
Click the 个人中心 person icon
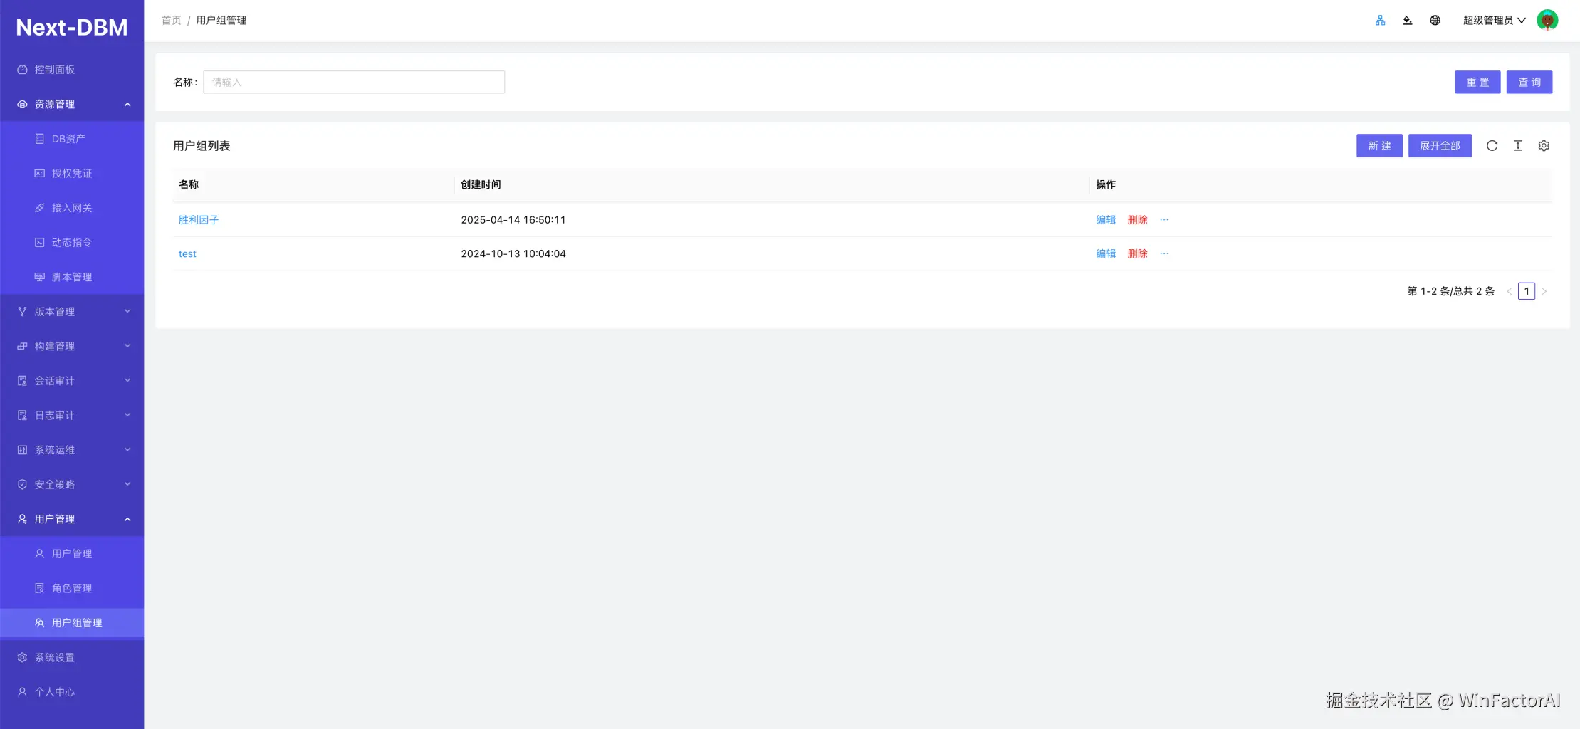click(x=22, y=692)
